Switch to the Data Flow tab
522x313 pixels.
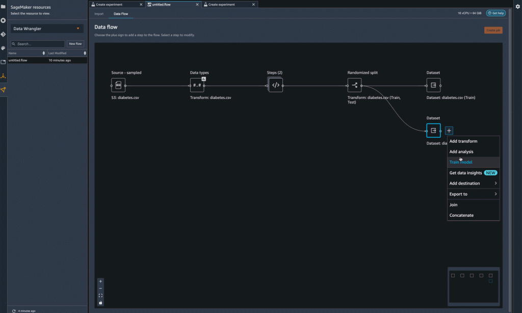point(121,14)
